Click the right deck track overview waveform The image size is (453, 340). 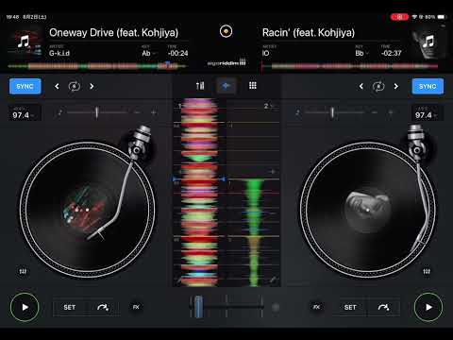coord(350,66)
